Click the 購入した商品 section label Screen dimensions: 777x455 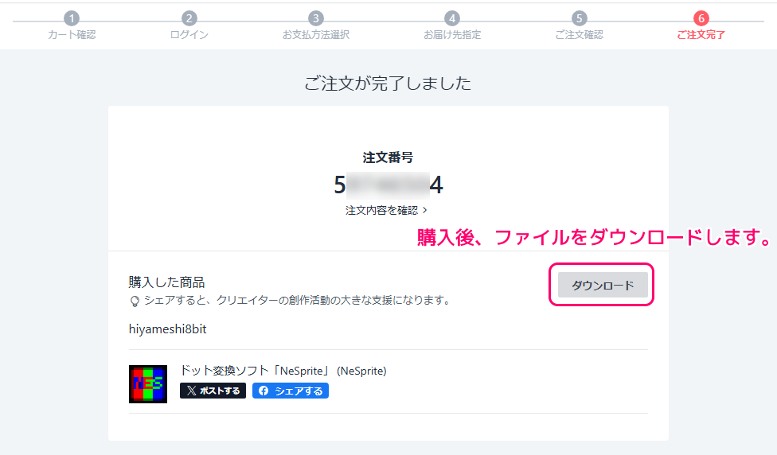[x=166, y=282]
